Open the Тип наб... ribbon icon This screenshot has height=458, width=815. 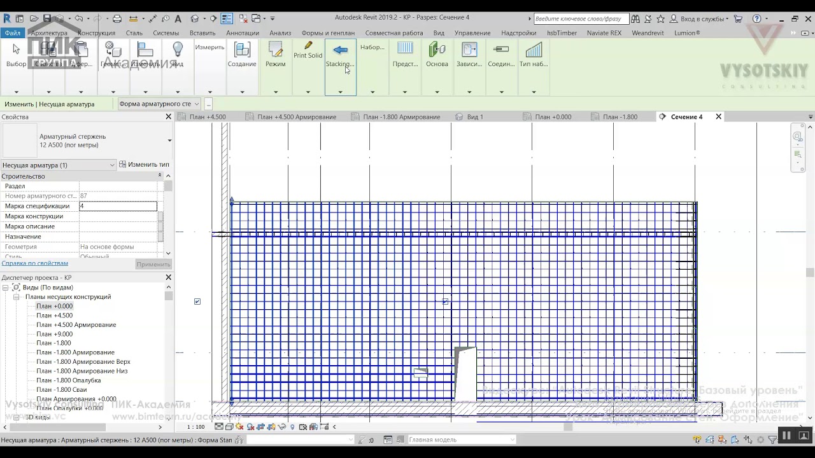point(534,50)
